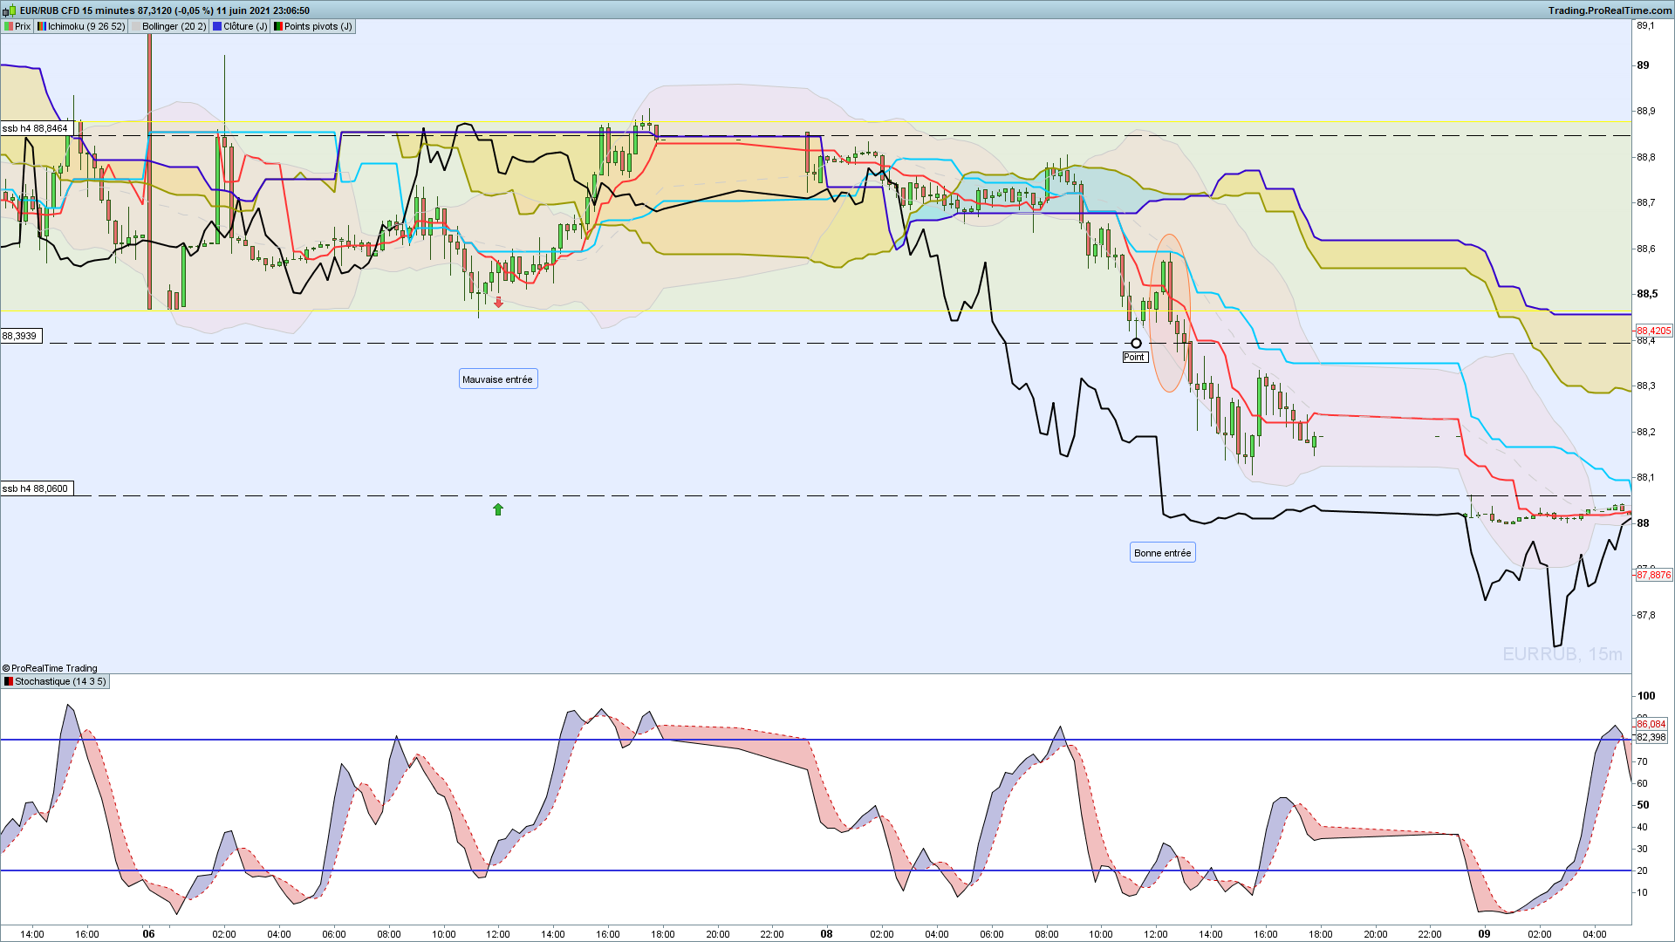Click the ProRealTime Trading copyright text
Screen dimensions: 1675x942
point(50,668)
